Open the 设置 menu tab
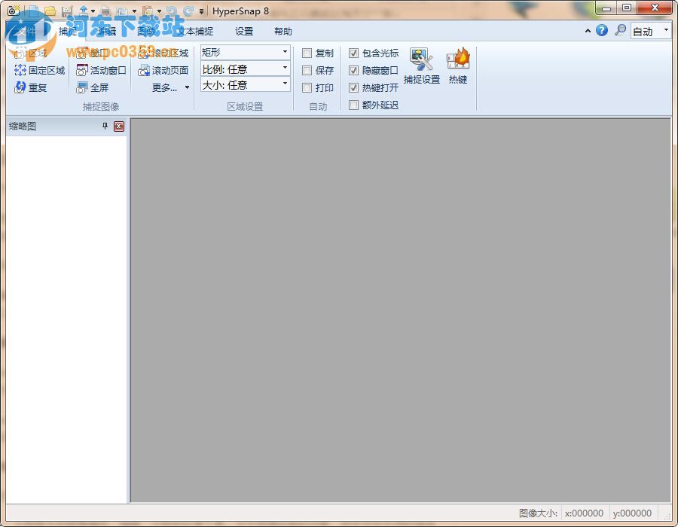The image size is (678, 527). pyautogui.click(x=243, y=31)
